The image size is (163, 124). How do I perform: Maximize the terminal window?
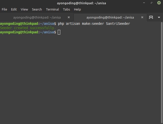click(151, 3)
